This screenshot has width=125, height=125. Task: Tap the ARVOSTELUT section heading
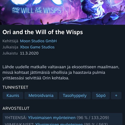16,108
